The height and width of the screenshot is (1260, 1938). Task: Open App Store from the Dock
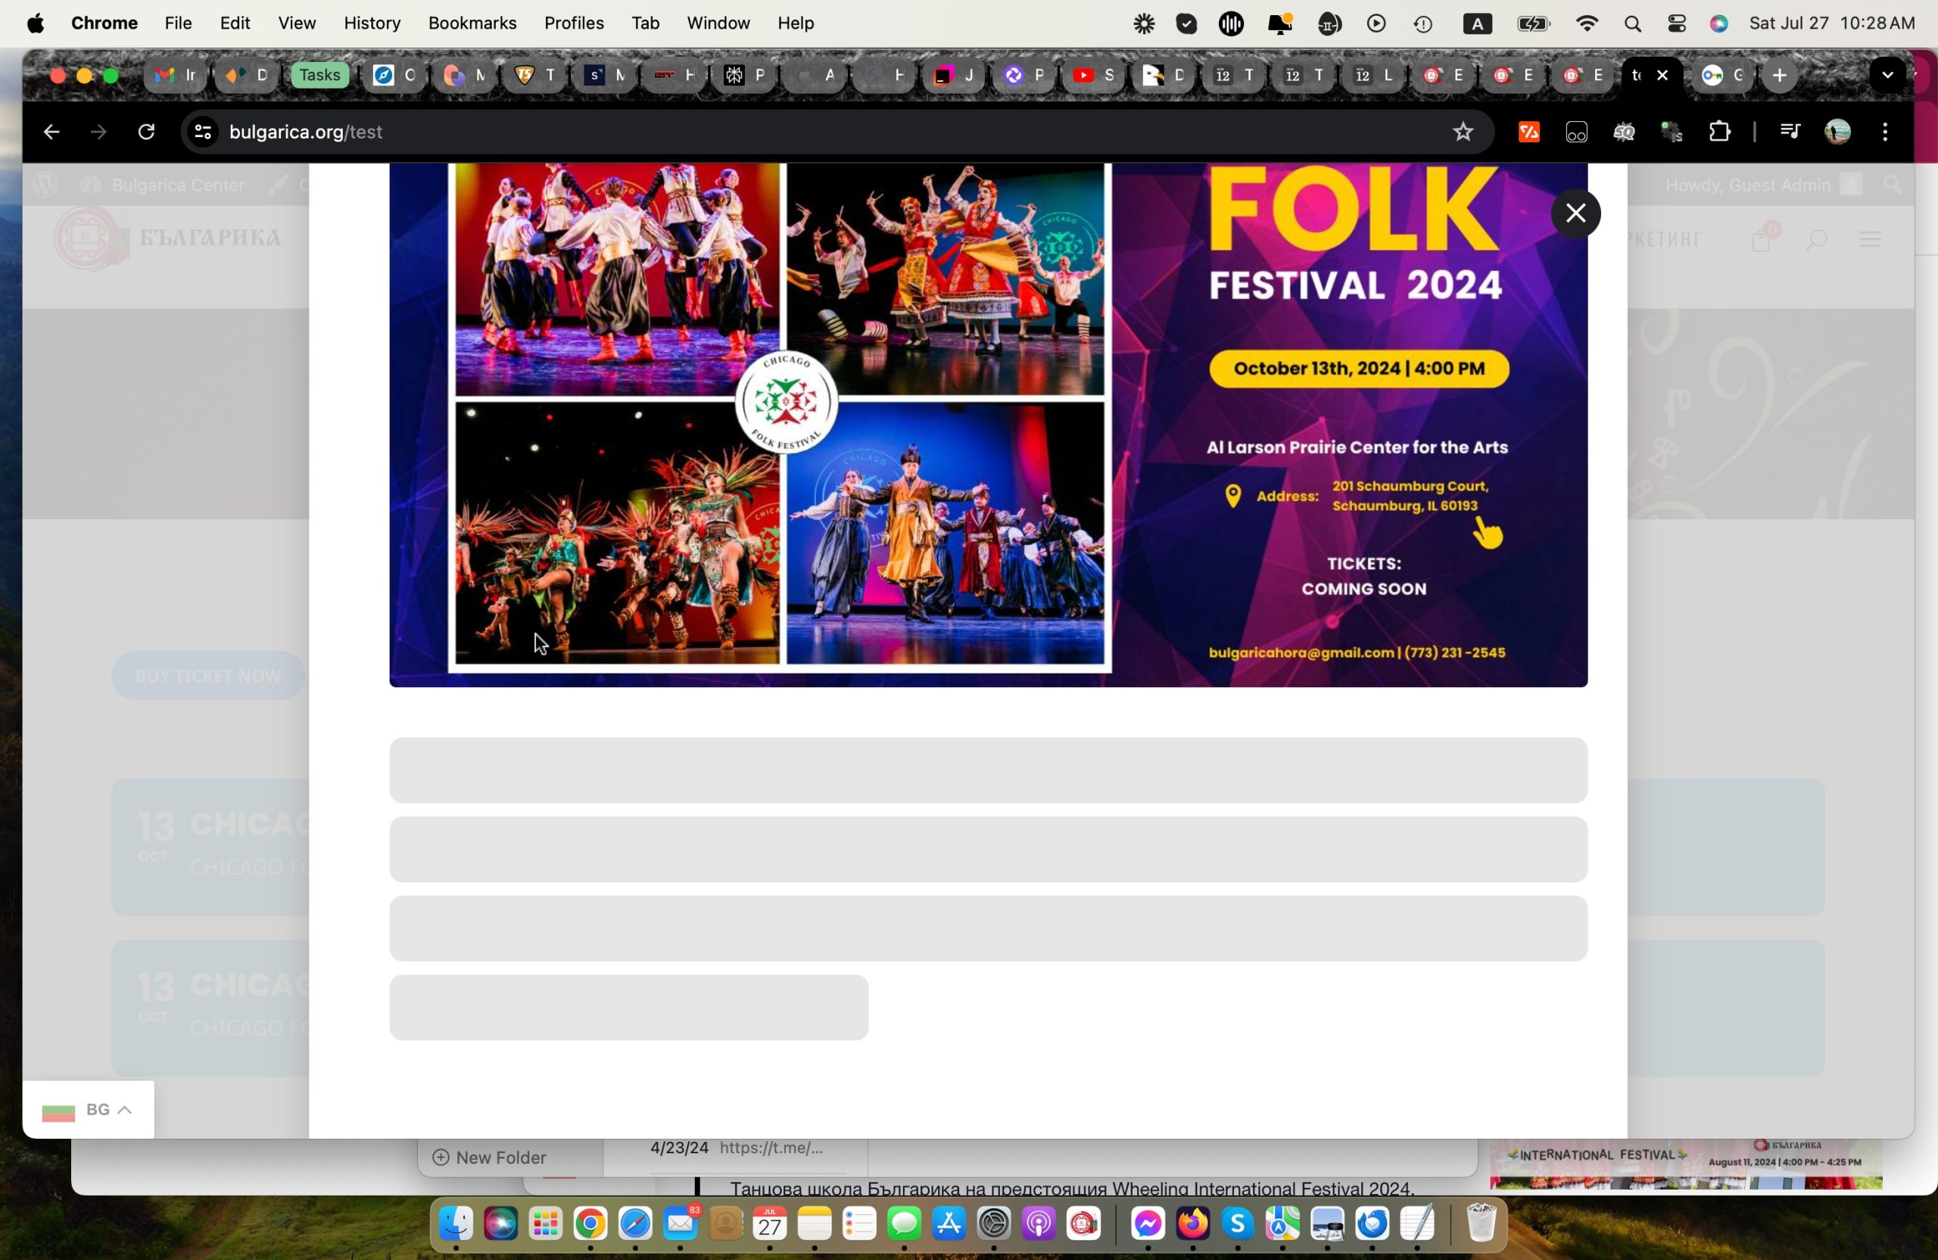[949, 1224]
